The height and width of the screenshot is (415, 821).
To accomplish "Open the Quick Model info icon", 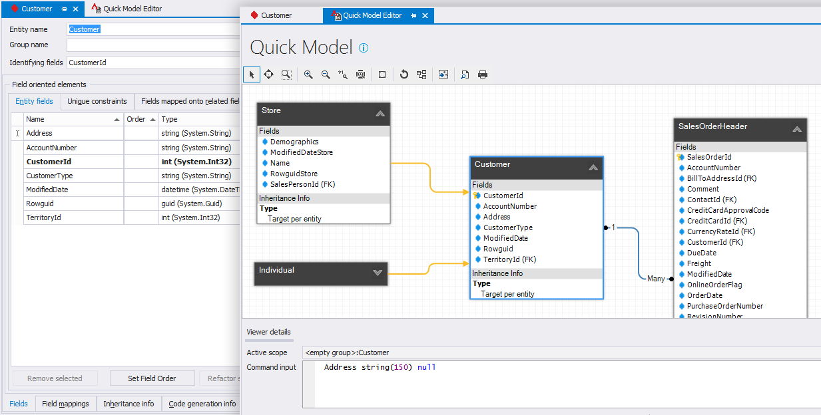I will [364, 48].
